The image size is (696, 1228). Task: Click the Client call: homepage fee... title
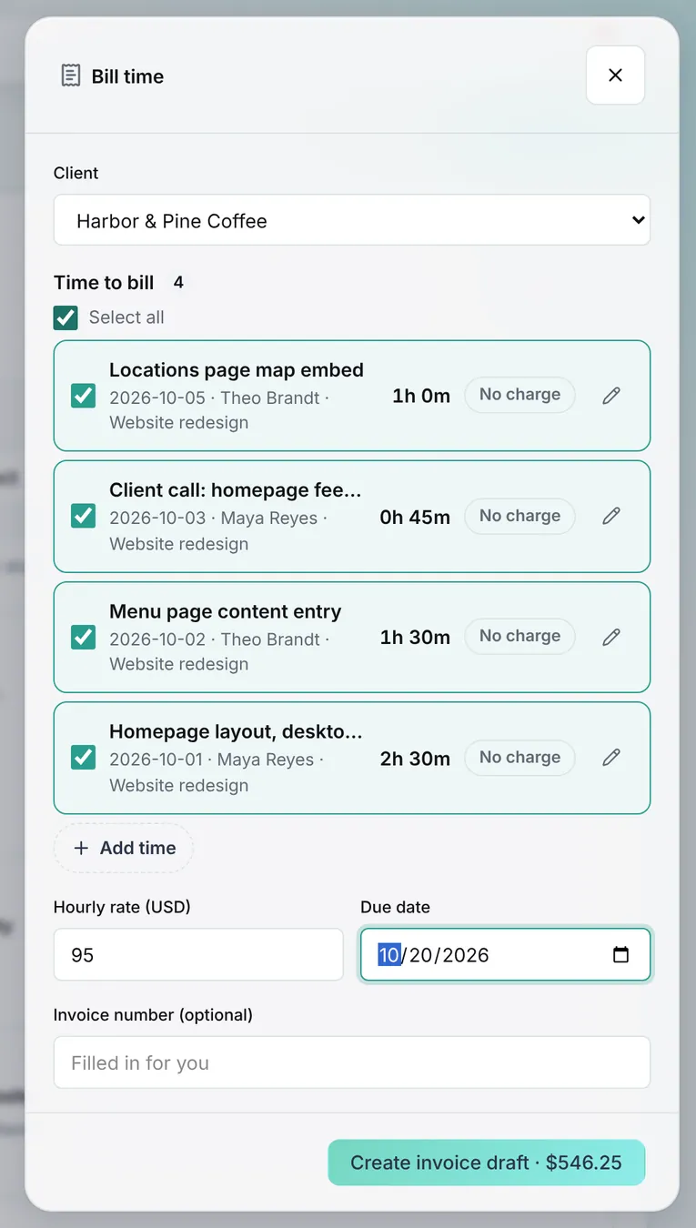coord(236,490)
